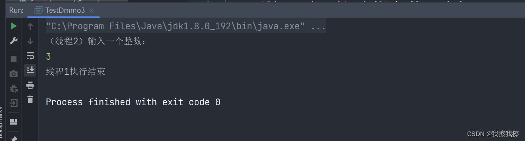Pin the run tab with pin icon
Viewport: 525px width, 141px height.
pos(14,139)
